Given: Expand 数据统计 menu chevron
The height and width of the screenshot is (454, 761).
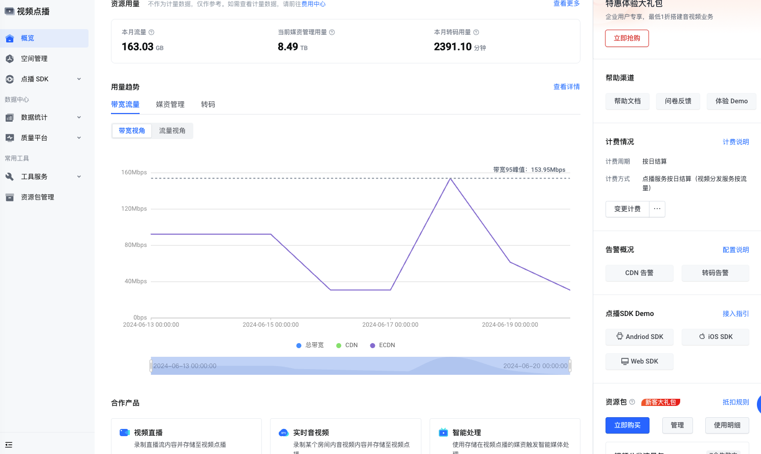Looking at the screenshot, I should click(x=79, y=118).
